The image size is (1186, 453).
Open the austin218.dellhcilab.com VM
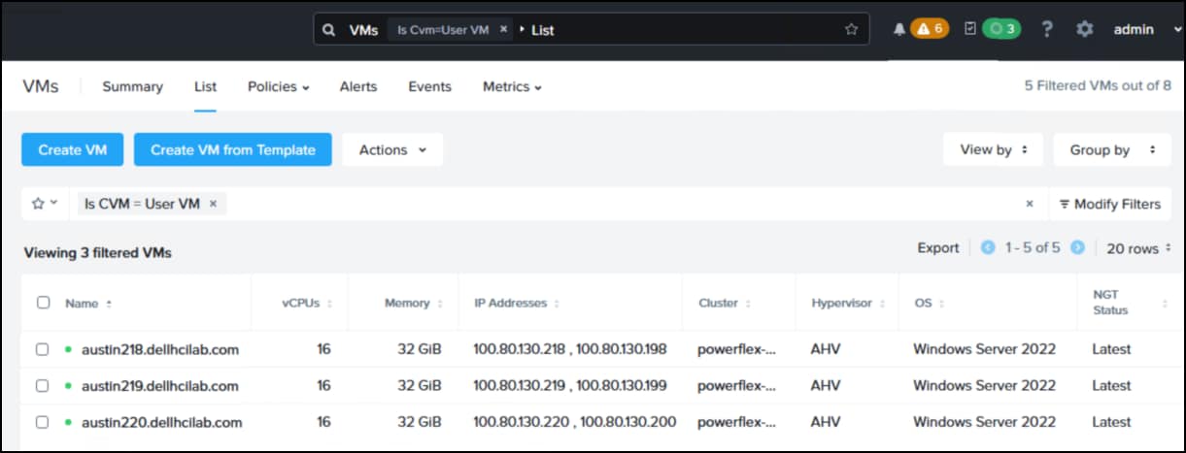pyautogui.click(x=160, y=349)
